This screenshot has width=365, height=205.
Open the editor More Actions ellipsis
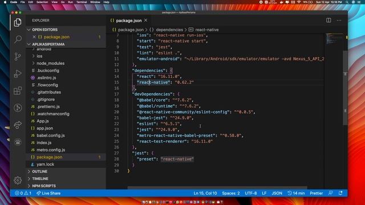click(x=339, y=20)
